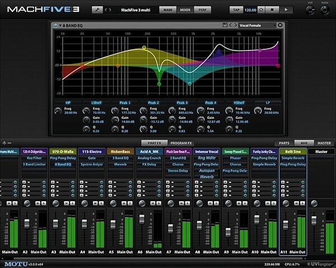Open Analog Crunch effect on Acid A_MK

pos(149,158)
